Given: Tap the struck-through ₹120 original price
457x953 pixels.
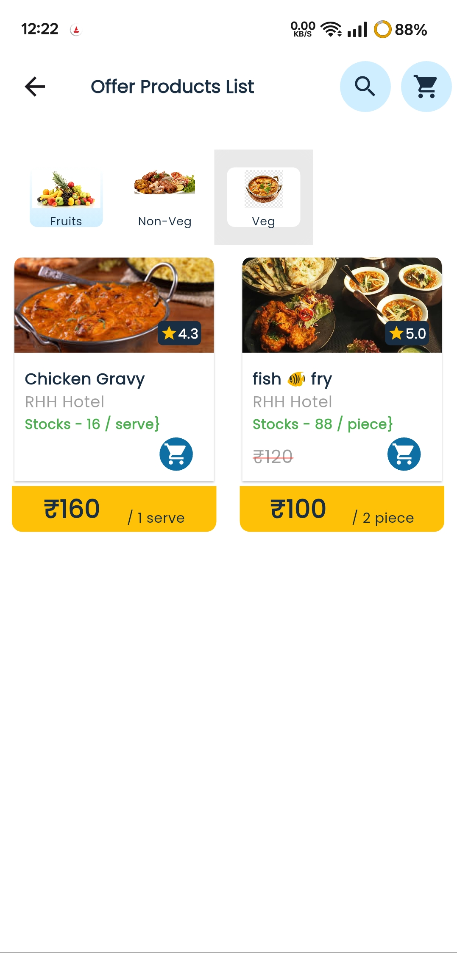Looking at the screenshot, I should (x=273, y=457).
